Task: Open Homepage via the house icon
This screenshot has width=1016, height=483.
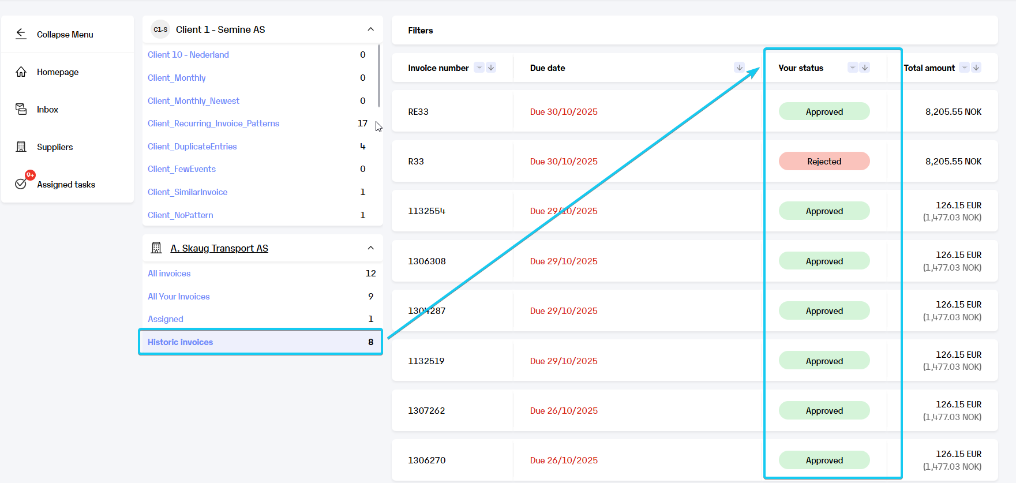Action: 21,72
